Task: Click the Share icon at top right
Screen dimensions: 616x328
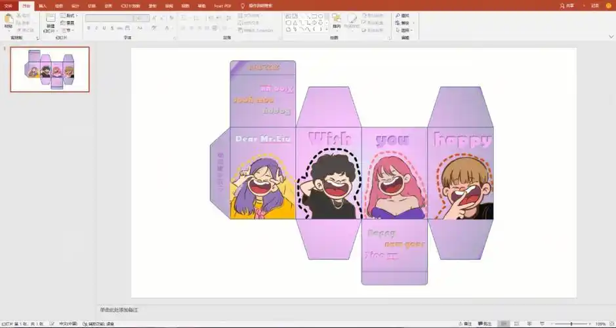Action: 565,5
